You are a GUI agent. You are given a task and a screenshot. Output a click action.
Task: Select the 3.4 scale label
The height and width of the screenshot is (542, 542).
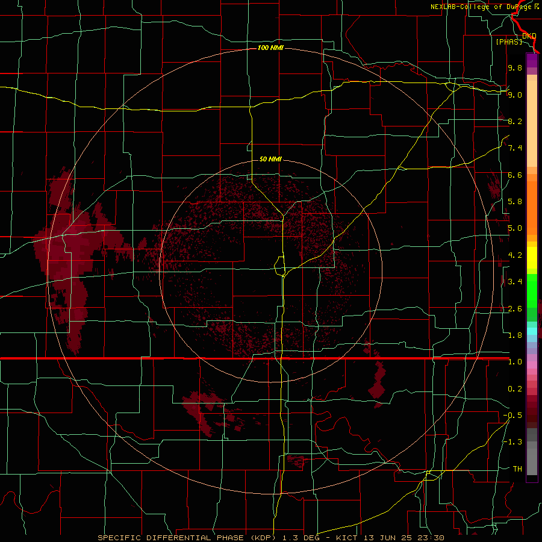515,282
